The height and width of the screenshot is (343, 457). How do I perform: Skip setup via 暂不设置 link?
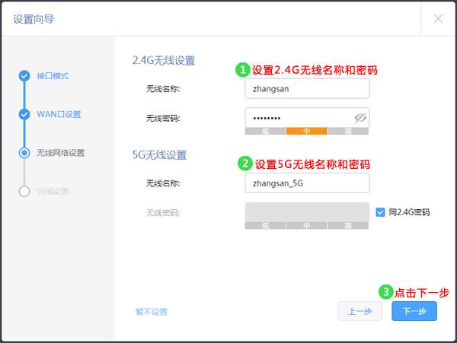(152, 312)
